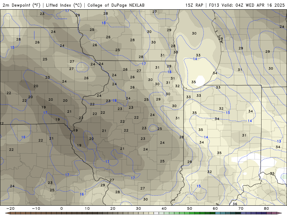This screenshot has width=287, height=215.
Task: Click the 40 tick label on the color scale
Action: click(164, 209)
